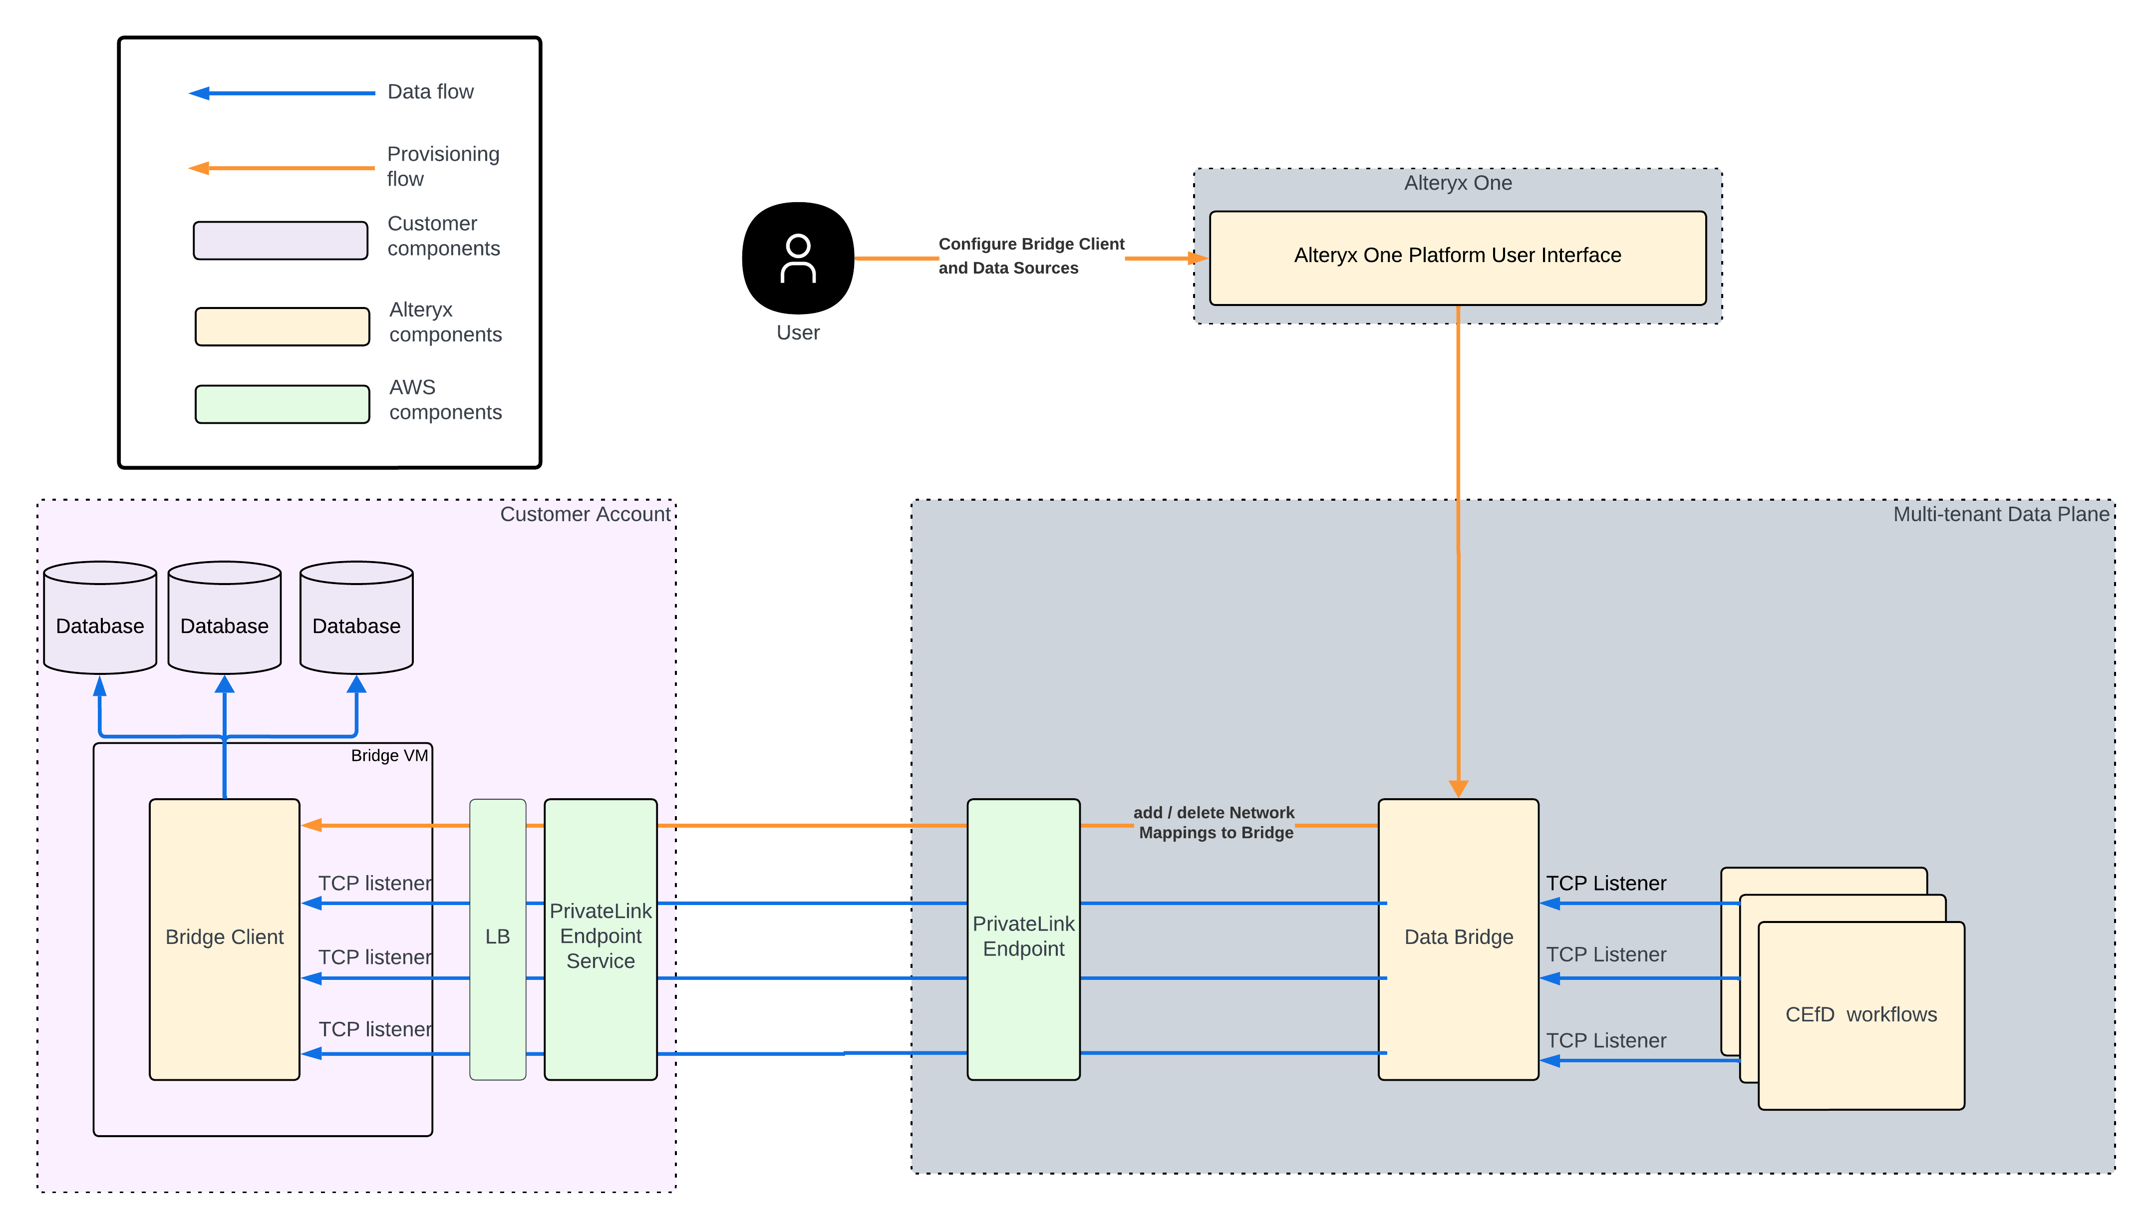
Task: Click the PrivateLink Endpoint green box
Action: [x=1024, y=936]
